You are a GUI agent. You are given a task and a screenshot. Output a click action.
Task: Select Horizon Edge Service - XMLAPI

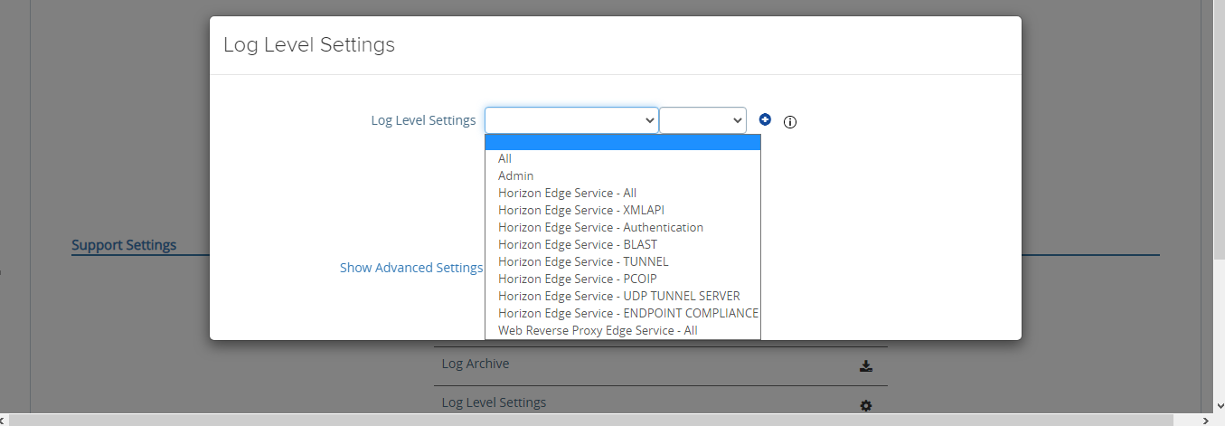[623, 210]
